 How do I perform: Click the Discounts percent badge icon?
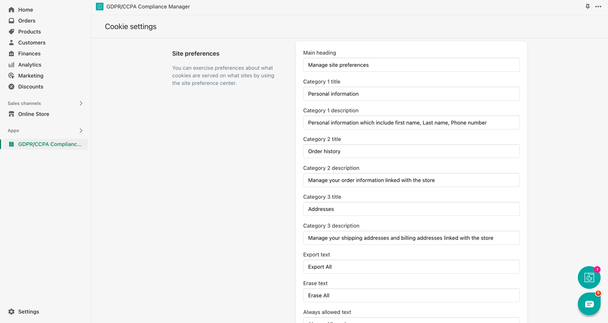point(12,87)
